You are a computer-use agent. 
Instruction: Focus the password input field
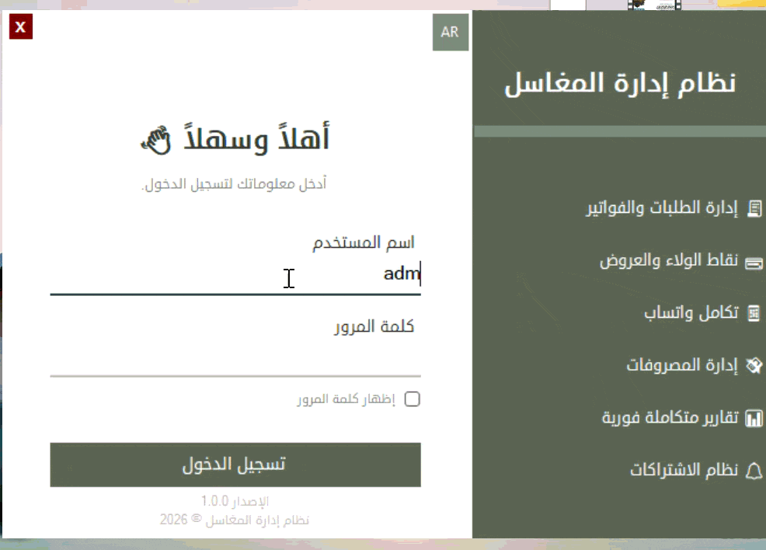235,358
